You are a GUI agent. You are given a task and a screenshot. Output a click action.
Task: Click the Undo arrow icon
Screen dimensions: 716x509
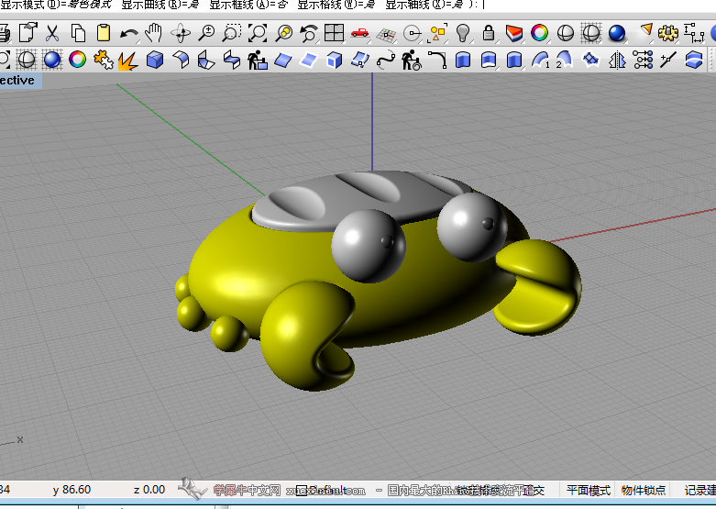(x=128, y=33)
